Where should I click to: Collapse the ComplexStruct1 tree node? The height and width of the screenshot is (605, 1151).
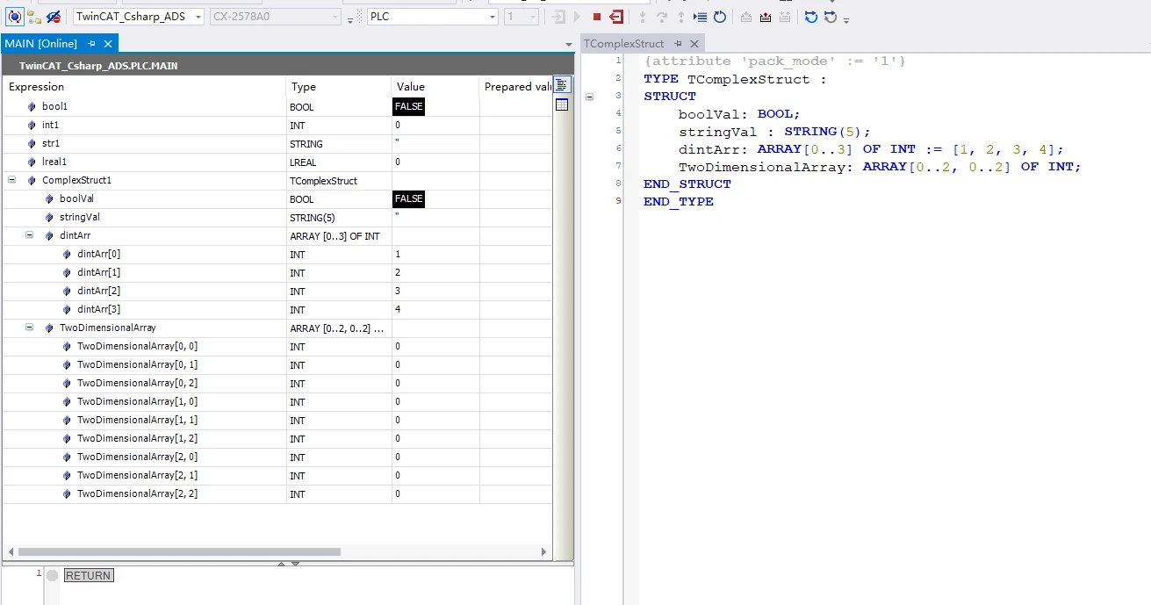pyautogui.click(x=11, y=180)
